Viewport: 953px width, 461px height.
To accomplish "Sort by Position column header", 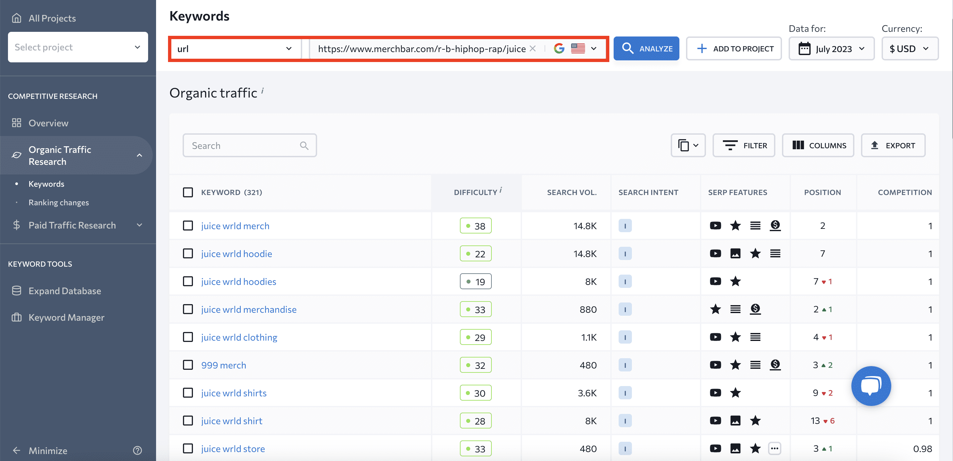I will coord(822,192).
